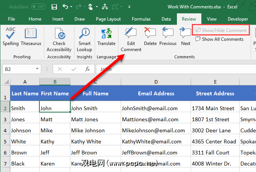
Task: Toggle Show All Comments
Action: click(219, 39)
